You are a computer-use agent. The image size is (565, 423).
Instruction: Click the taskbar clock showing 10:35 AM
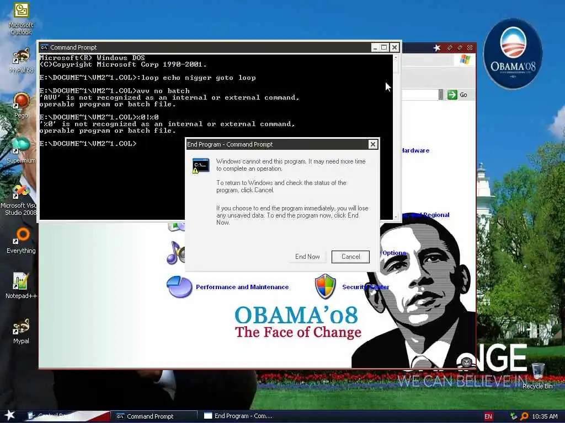[x=545, y=416]
